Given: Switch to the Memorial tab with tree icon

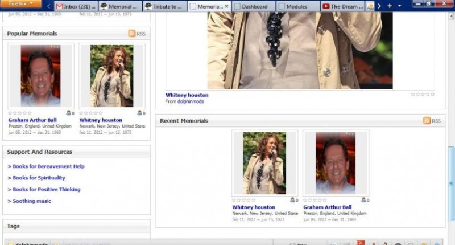Looking at the screenshot, I should coord(121,6).
